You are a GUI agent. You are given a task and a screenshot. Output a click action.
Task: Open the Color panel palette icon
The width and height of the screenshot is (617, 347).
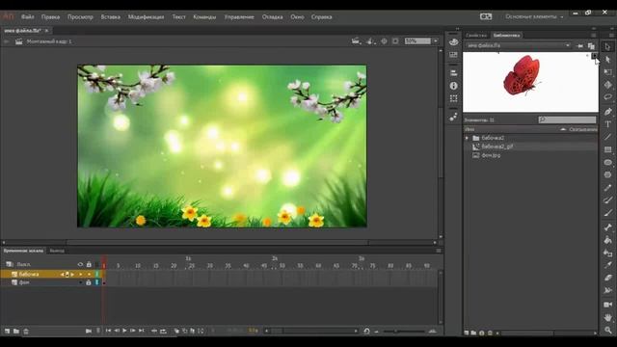pos(454,42)
